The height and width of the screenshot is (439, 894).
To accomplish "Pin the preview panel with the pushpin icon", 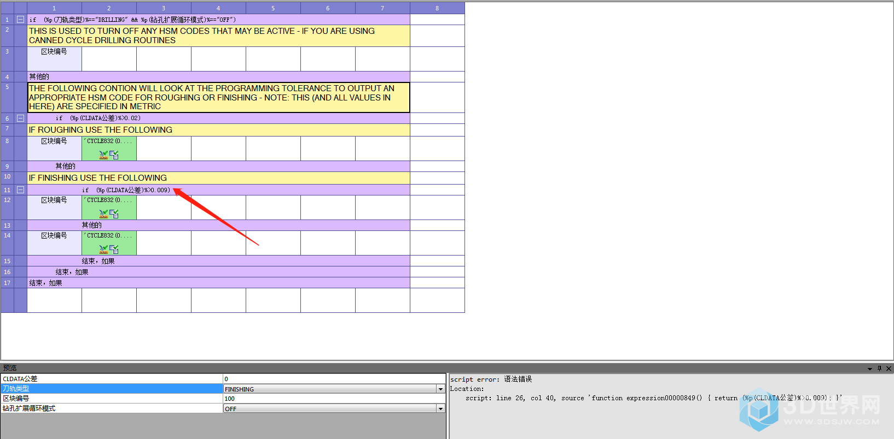I will 880,369.
